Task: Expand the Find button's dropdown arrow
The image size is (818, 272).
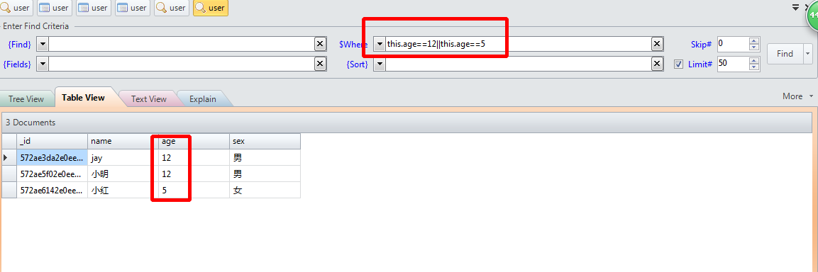Action: pos(808,54)
